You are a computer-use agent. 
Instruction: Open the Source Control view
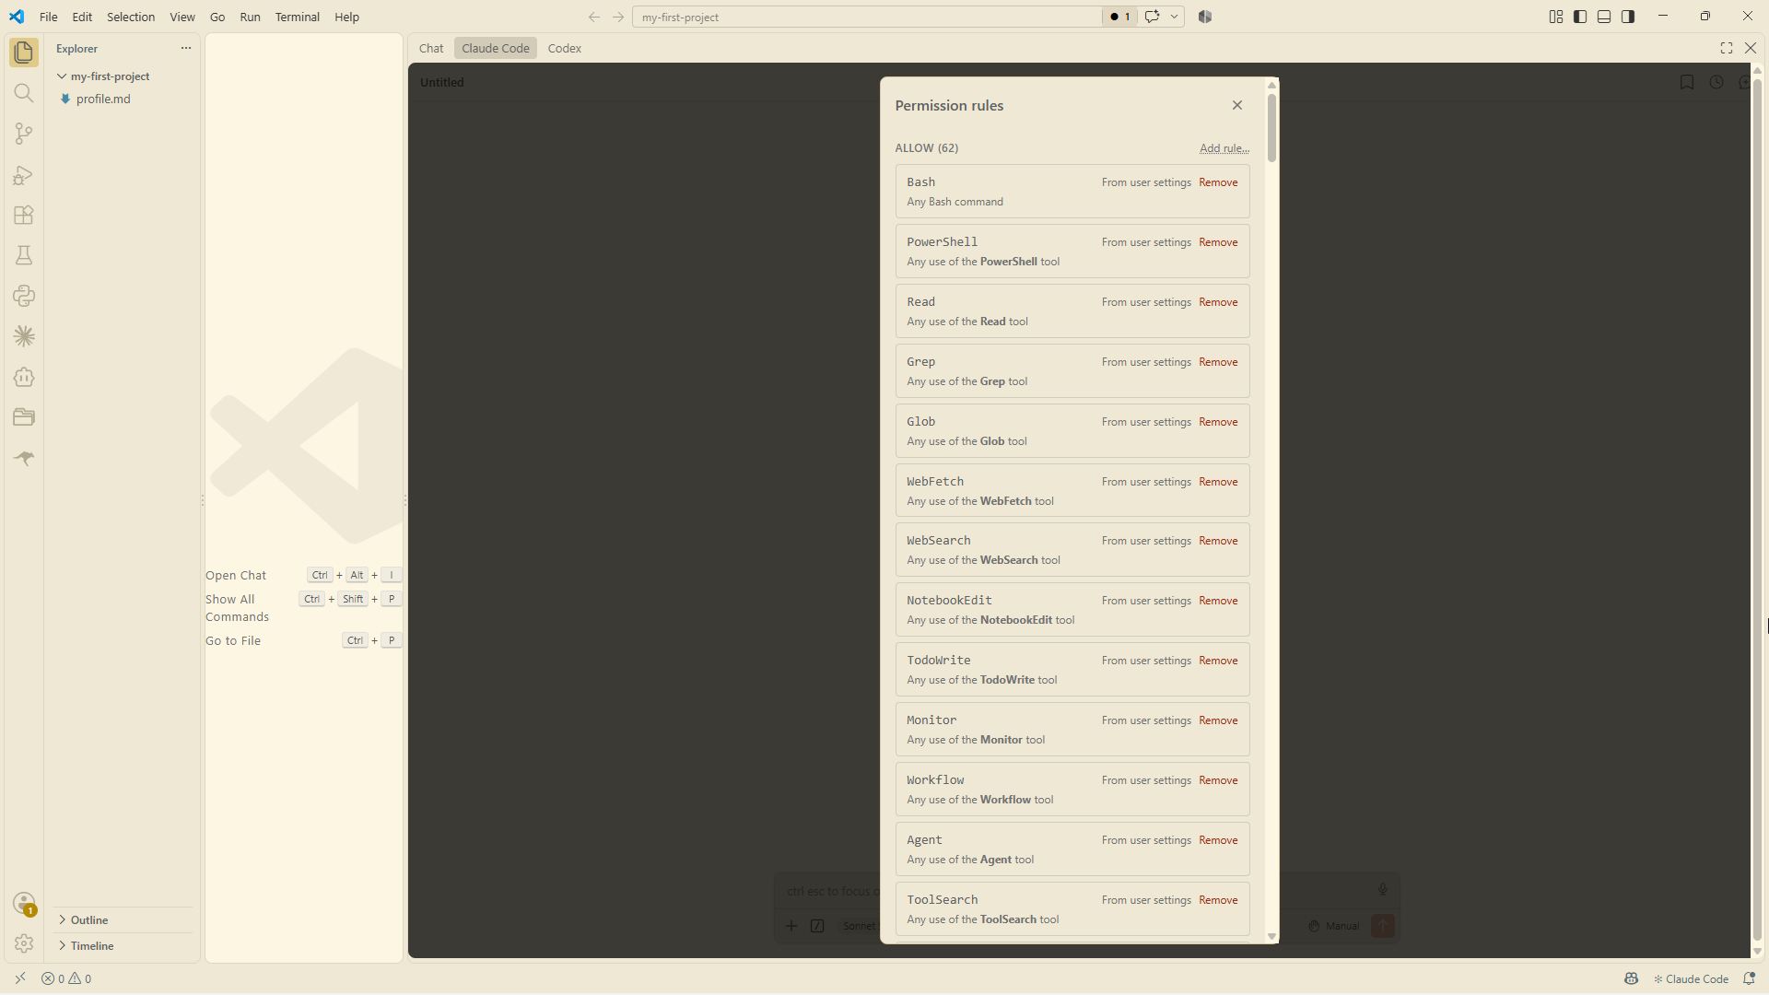point(24,134)
